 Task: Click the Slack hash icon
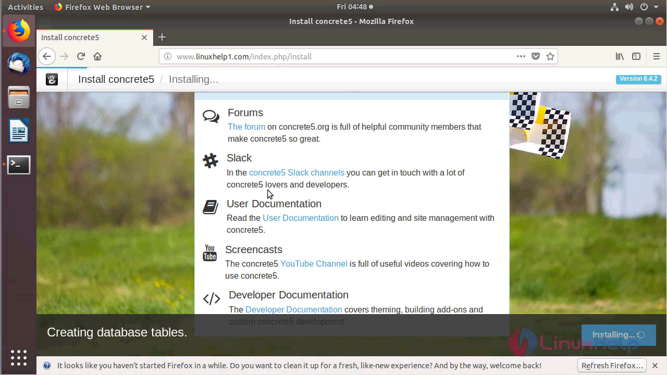(x=211, y=160)
